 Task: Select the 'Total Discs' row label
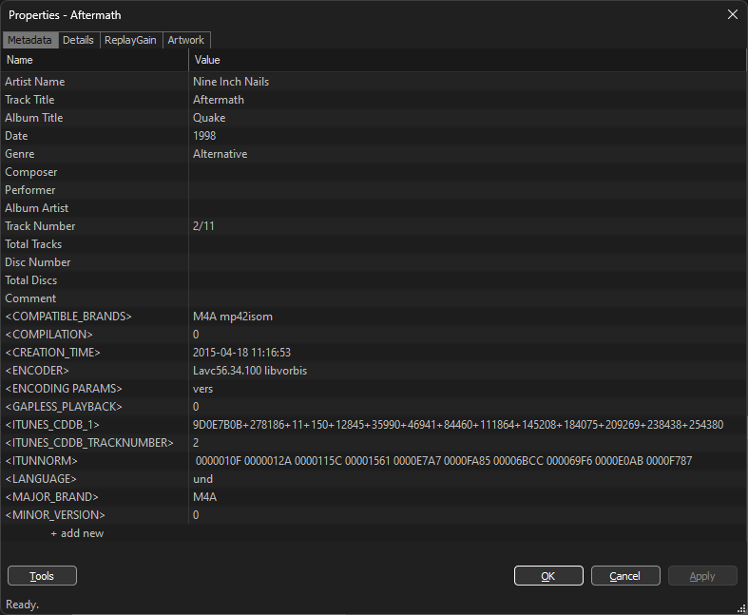31,280
